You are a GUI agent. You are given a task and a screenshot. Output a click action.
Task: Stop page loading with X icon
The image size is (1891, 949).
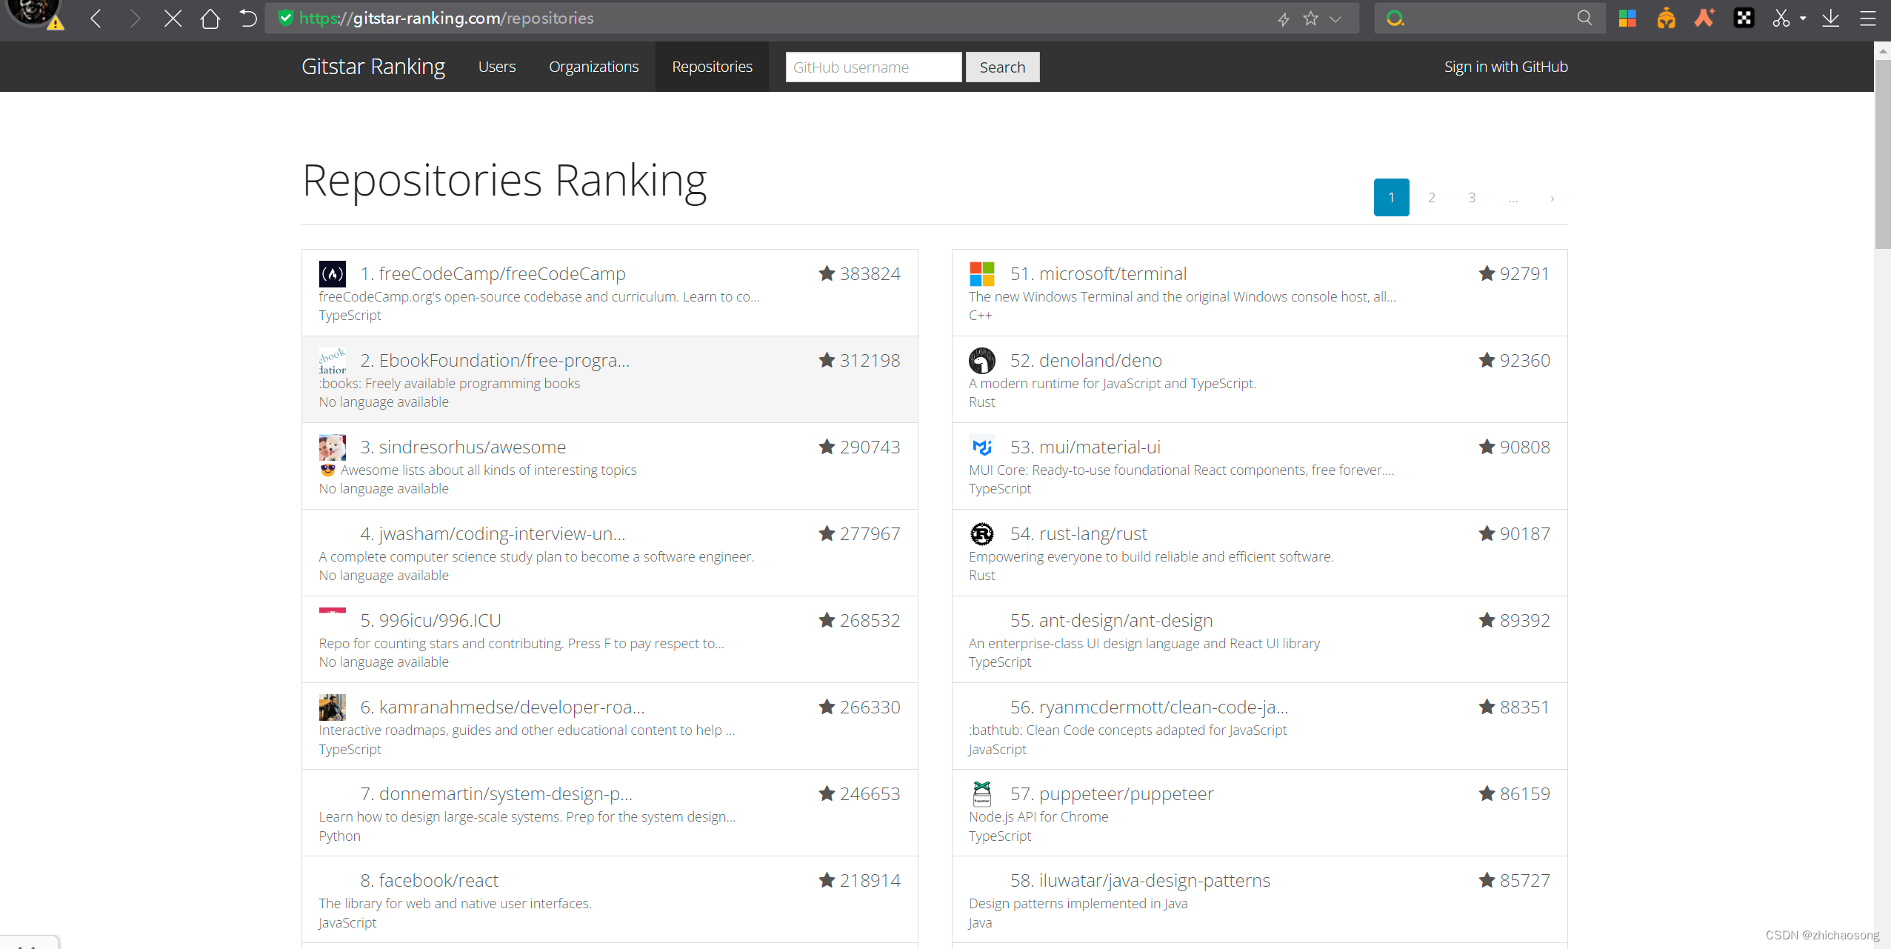click(x=173, y=19)
